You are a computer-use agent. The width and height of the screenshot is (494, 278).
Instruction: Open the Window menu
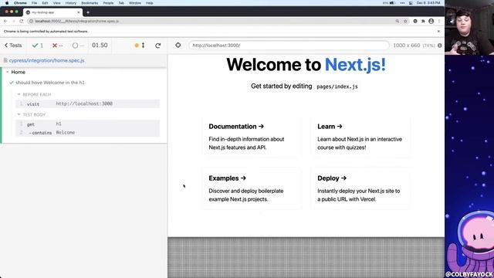tap(135, 3)
